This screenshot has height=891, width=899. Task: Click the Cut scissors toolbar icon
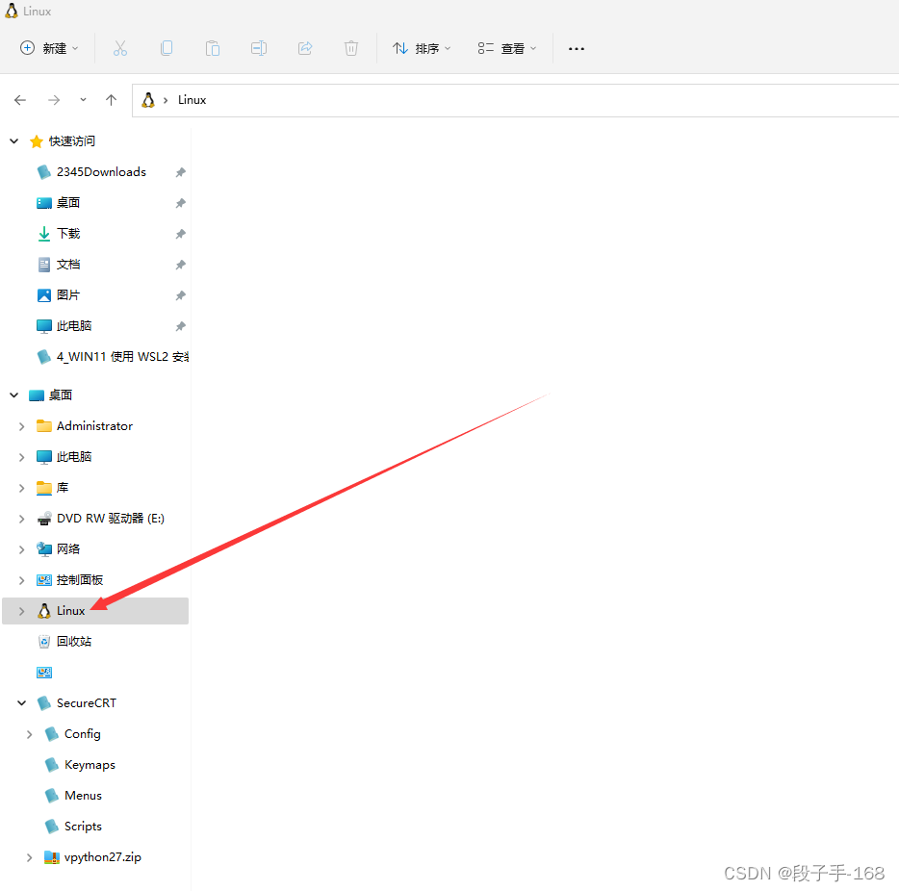119,48
